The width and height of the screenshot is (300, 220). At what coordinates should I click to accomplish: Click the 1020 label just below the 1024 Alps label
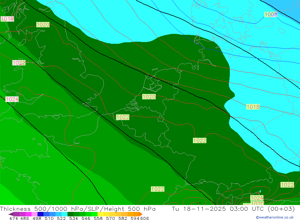click(x=257, y=203)
